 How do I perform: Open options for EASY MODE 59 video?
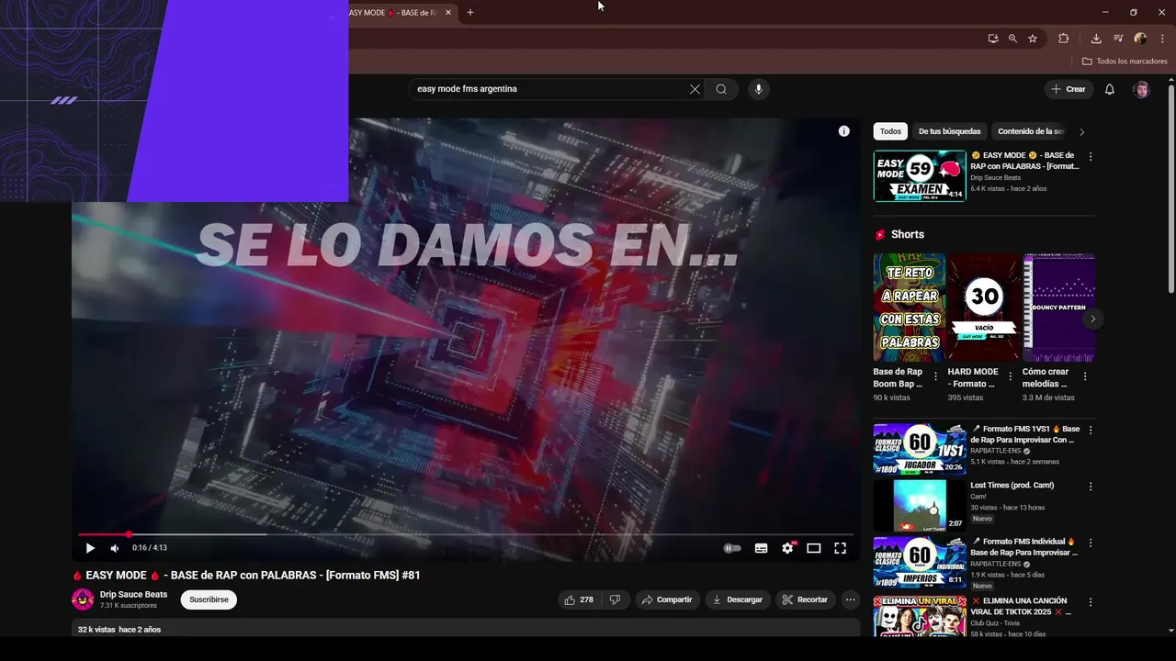coord(1091,157)
